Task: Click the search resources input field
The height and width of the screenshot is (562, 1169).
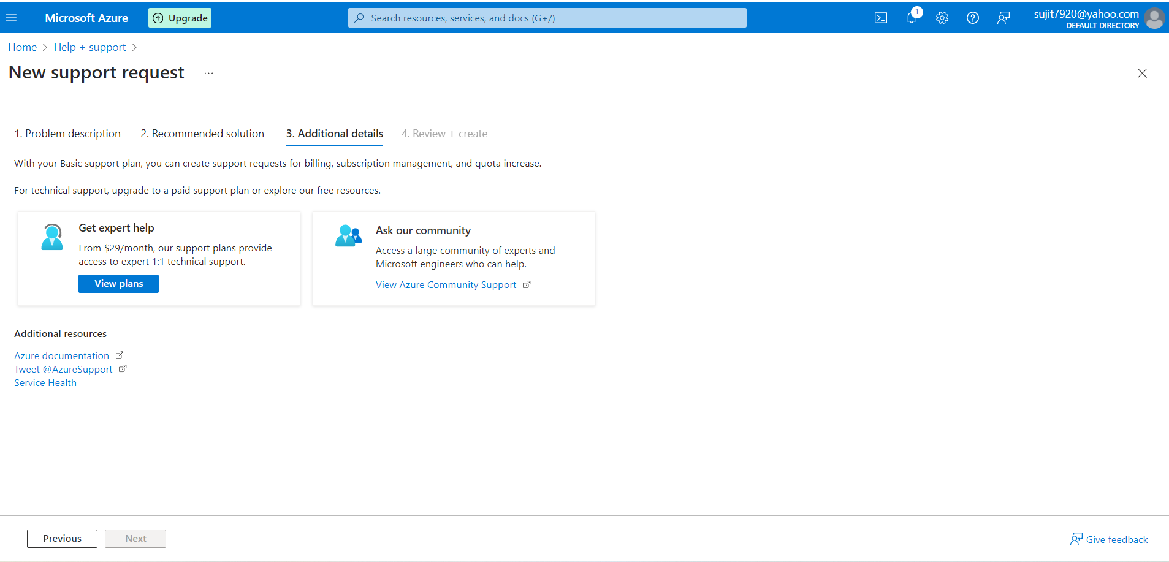Action: 546,18
